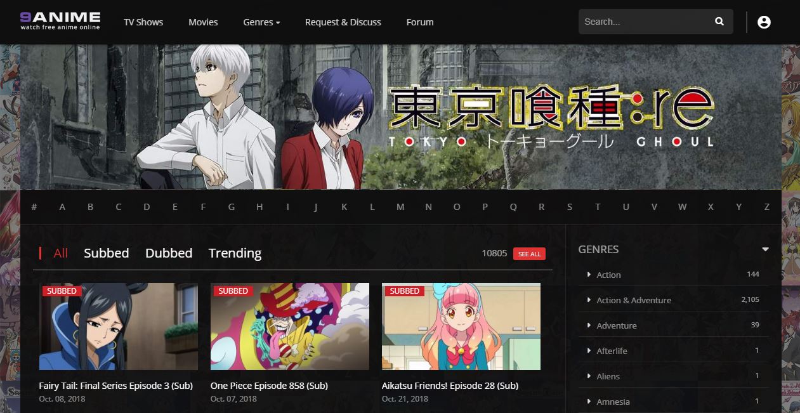Image resolution: width=800 pixels, height=413 pixels.
Task: Filter anime list by letter A
Action: [x=62, y=207]
